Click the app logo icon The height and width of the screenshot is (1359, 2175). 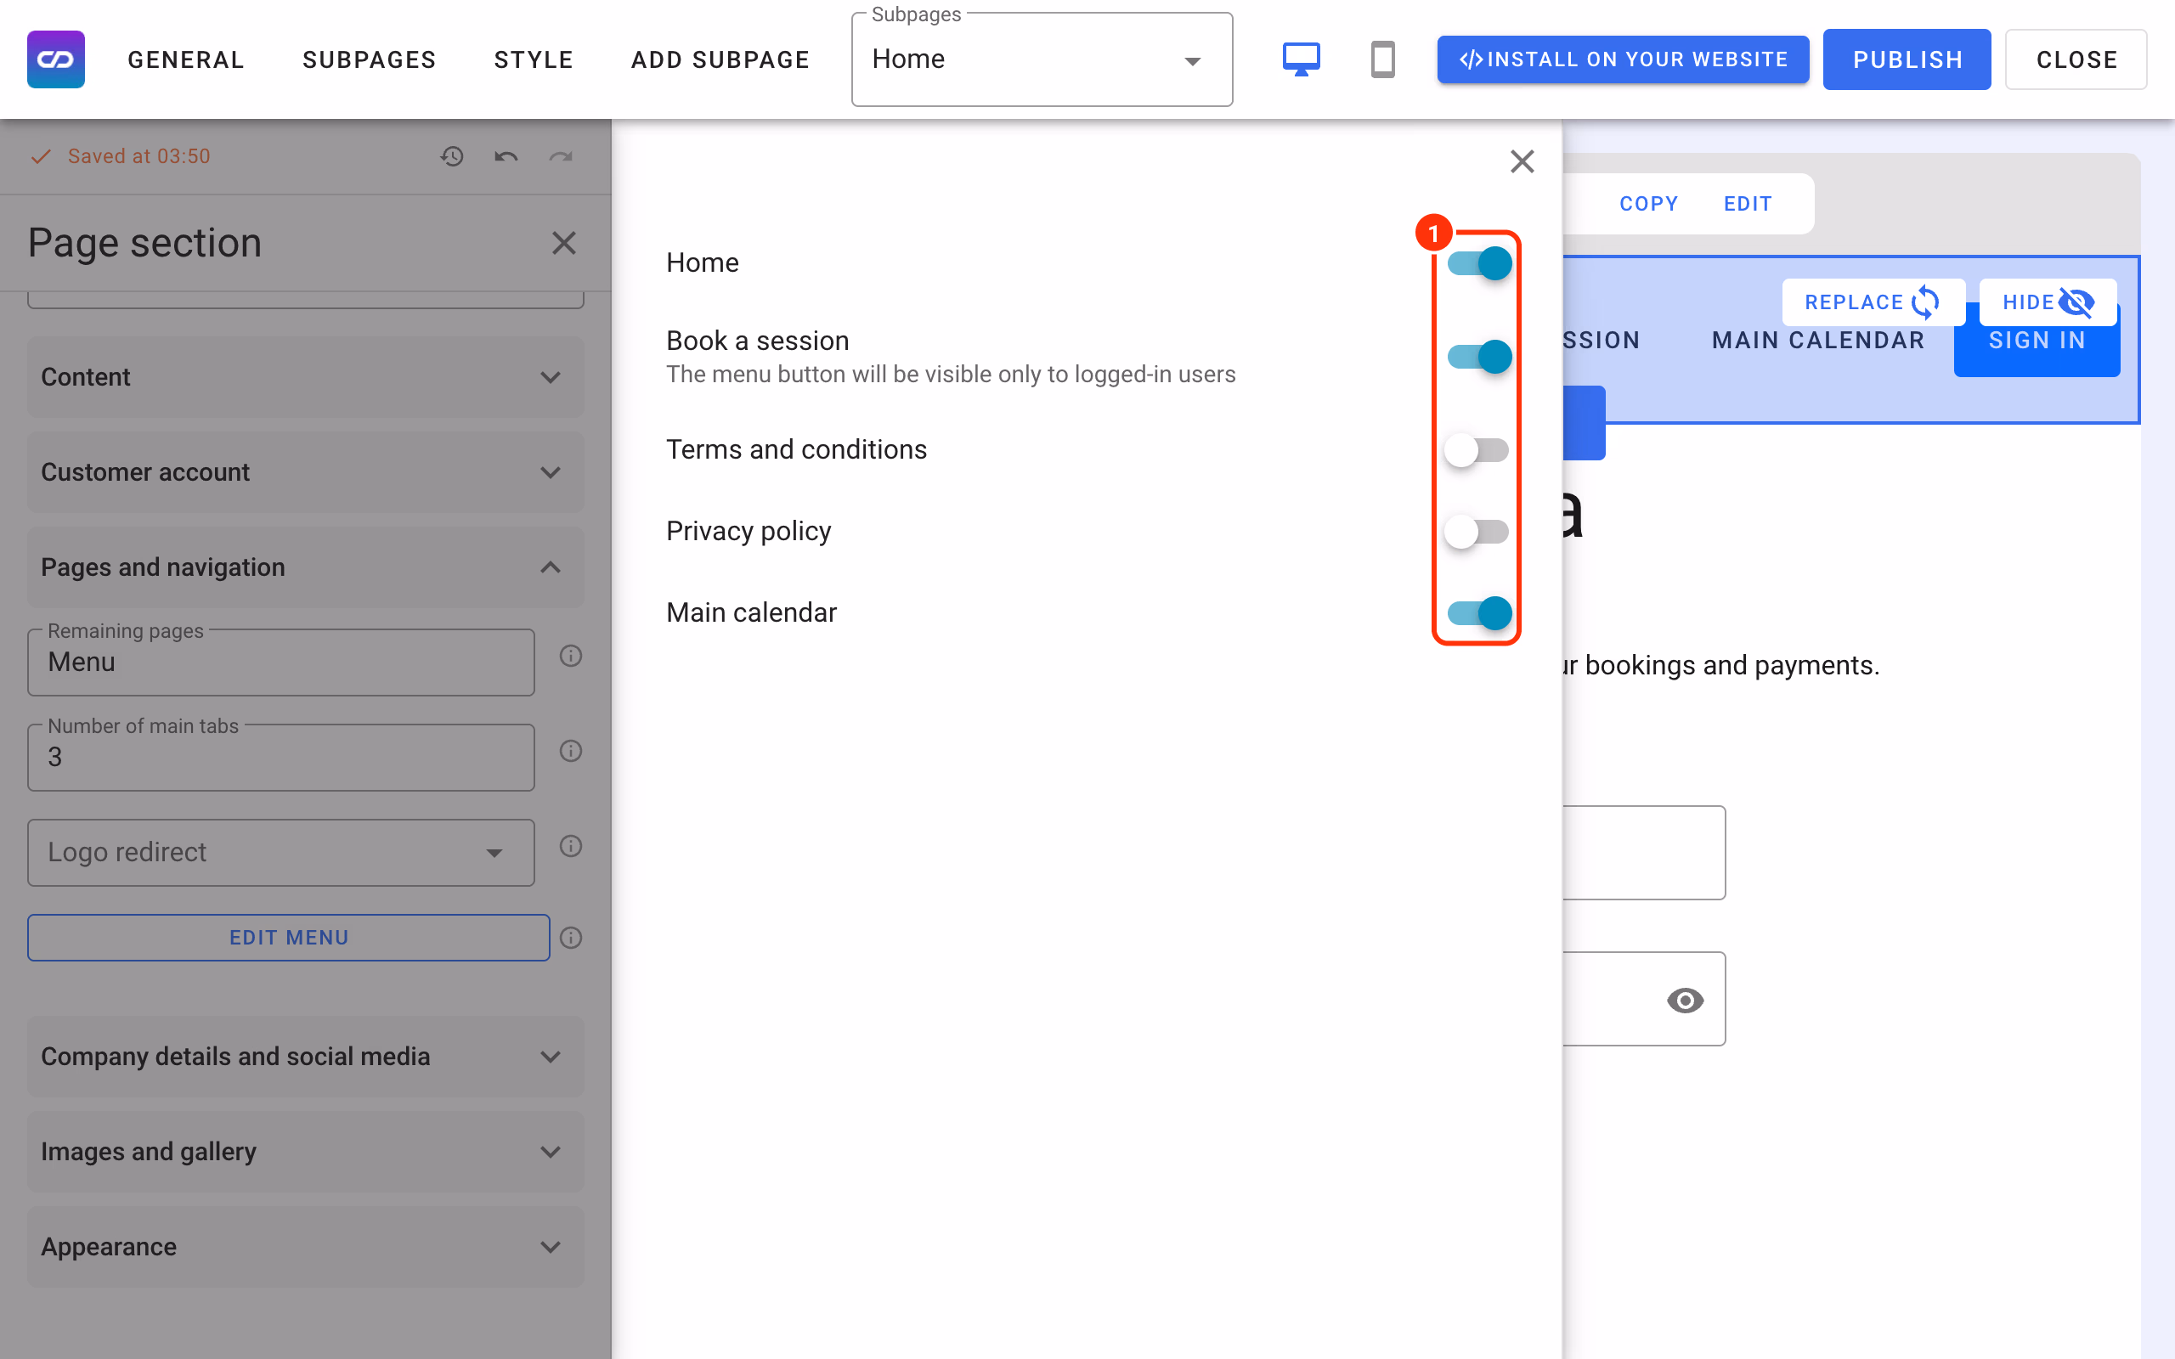[56, 59]
